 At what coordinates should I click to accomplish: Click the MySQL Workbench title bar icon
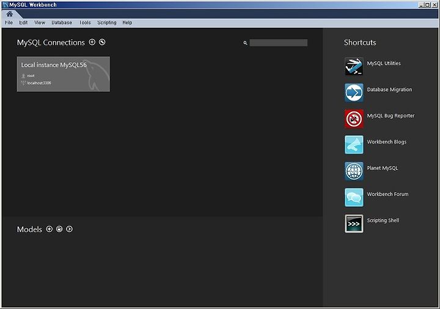pos(5,5)
